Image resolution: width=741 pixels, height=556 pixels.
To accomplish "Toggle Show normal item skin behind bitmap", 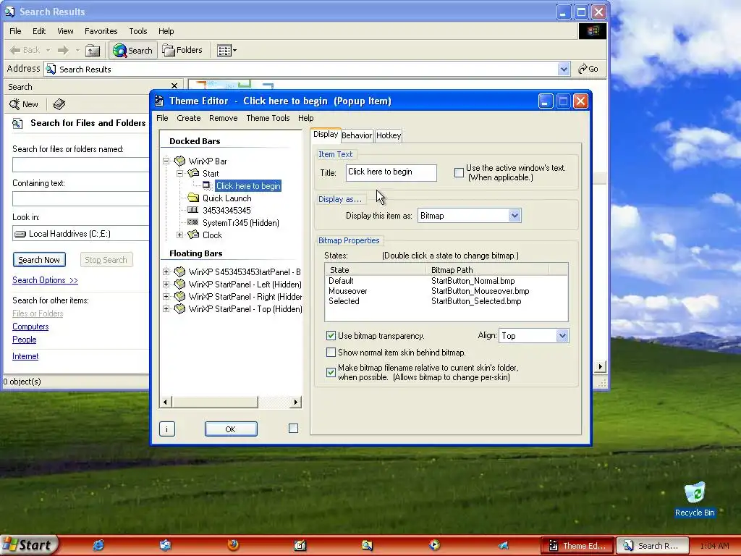I will click(x=331, y=353).
